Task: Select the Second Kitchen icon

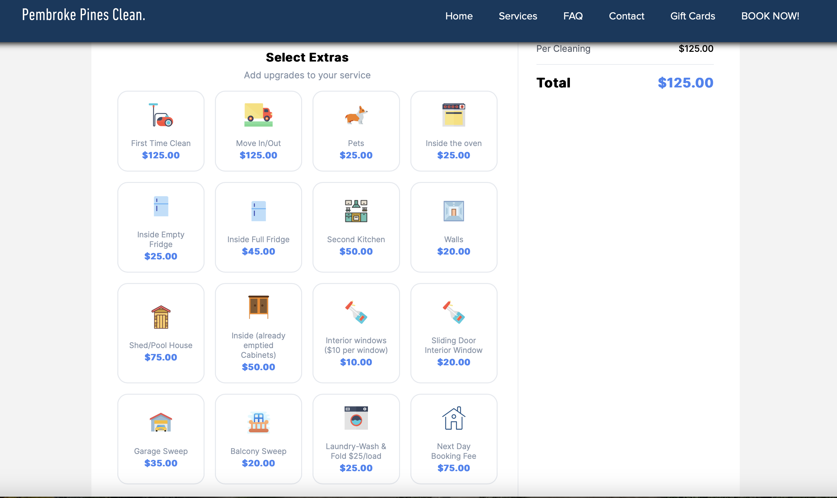Action: click(356, 211)
